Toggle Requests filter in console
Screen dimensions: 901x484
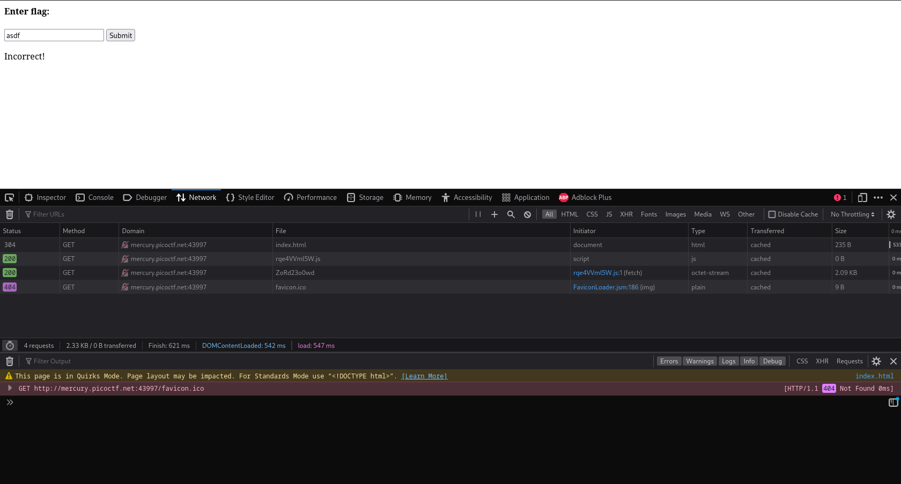tap(850, 361)
